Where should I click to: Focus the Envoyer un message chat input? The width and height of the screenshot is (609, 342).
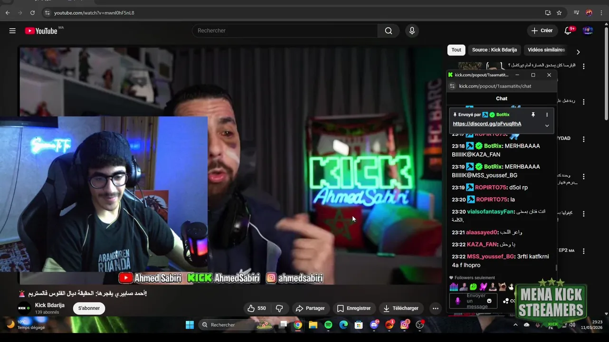pyautogui.click(x=476, y=301)
